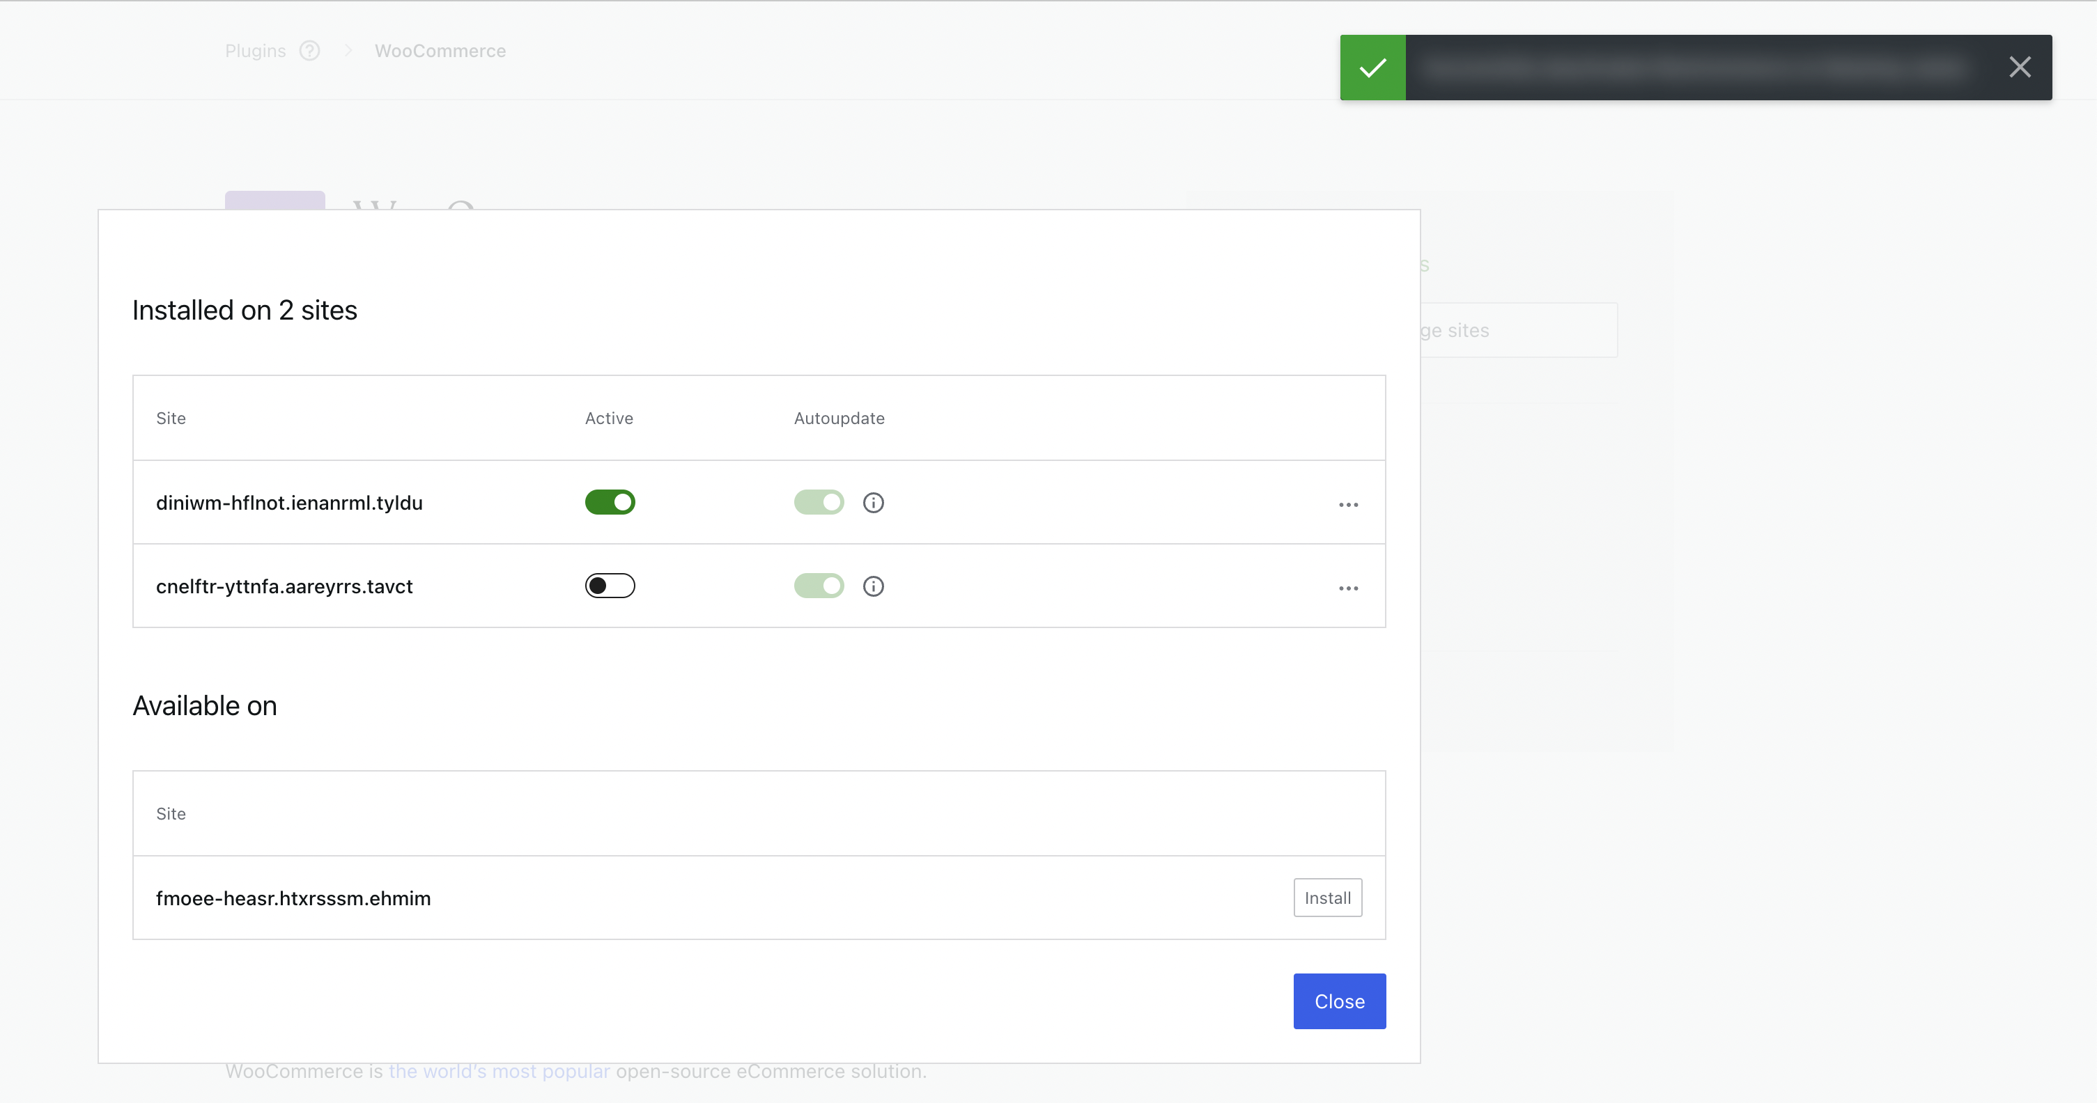Activate plugin on cnelftr-yttnfa.aareyrrs.tavct
The width and height of the screenshot is (2097, 1103).
(x=610, y=586)
